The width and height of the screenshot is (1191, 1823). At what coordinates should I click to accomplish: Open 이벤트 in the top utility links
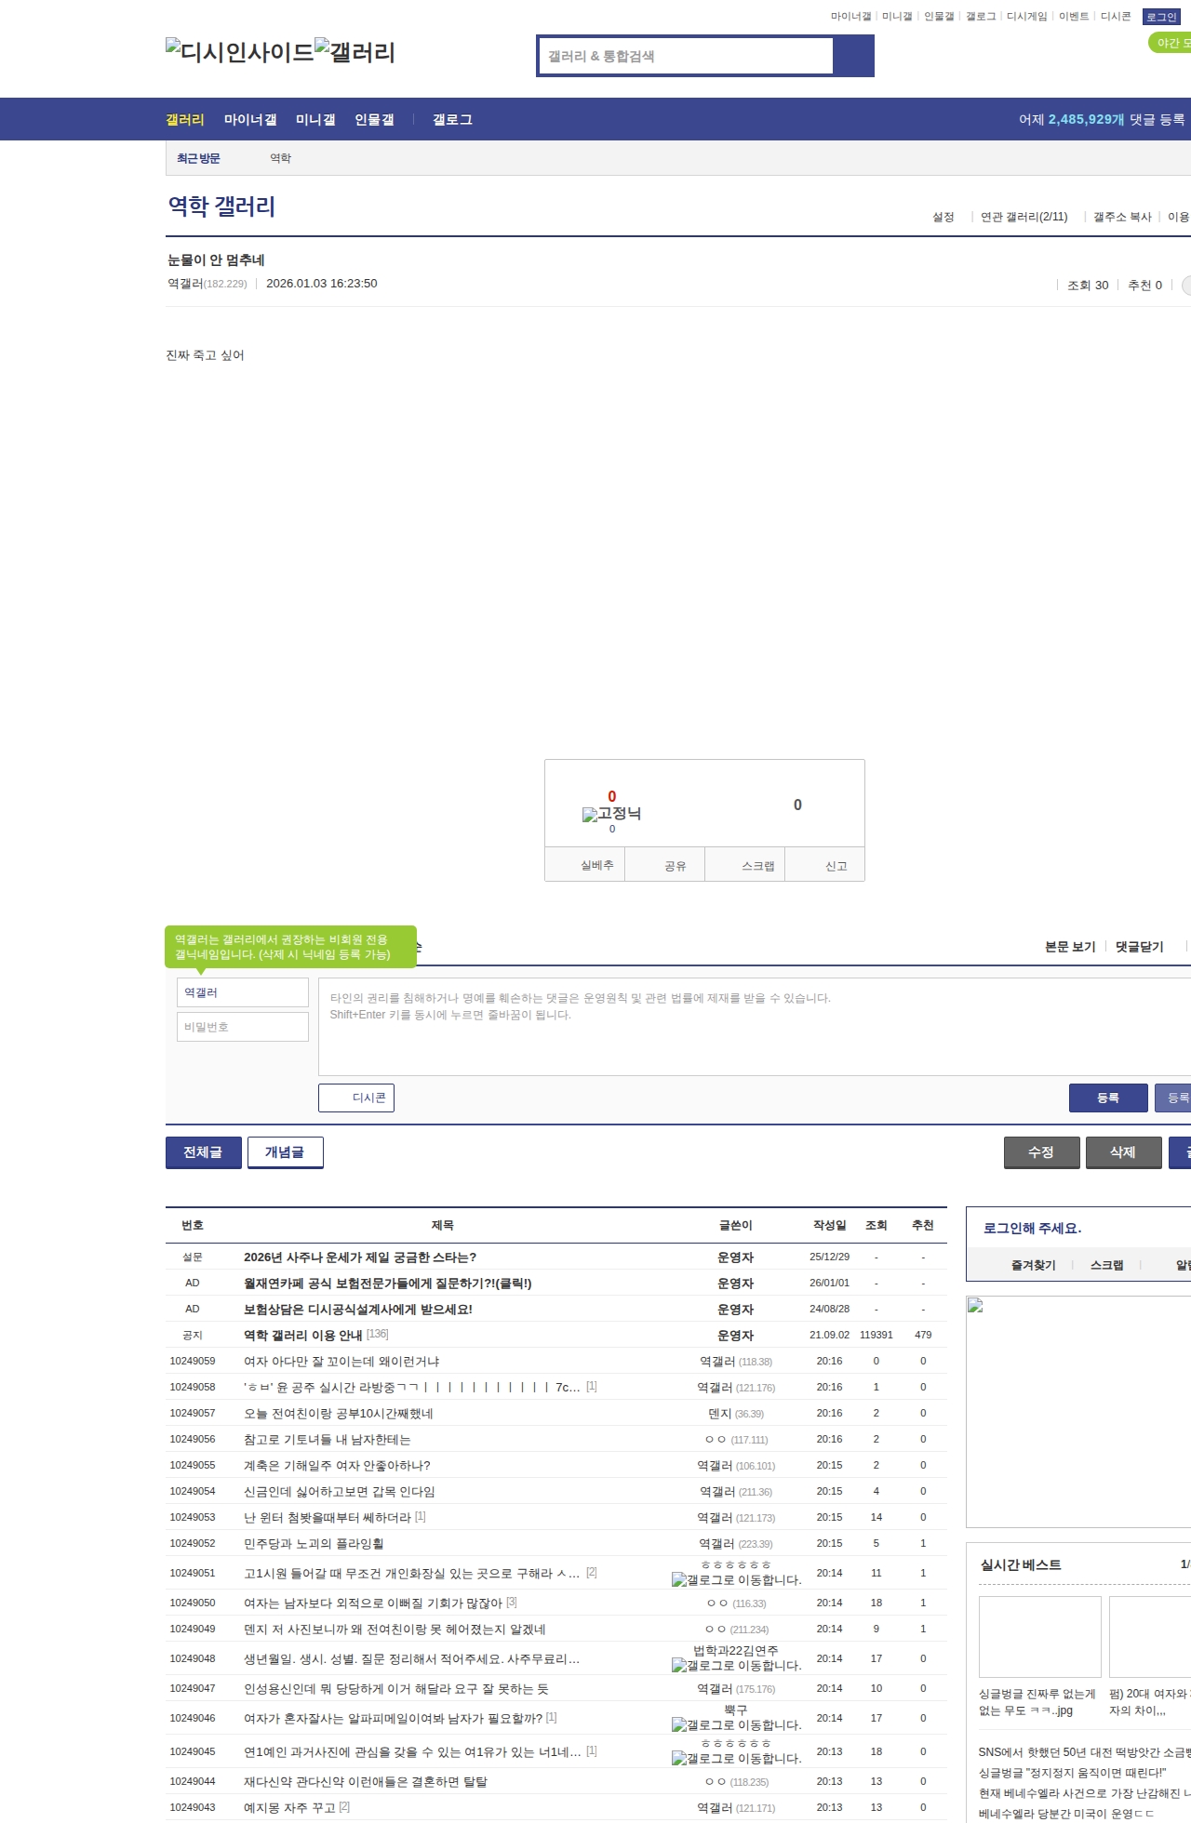[1074, 17]
